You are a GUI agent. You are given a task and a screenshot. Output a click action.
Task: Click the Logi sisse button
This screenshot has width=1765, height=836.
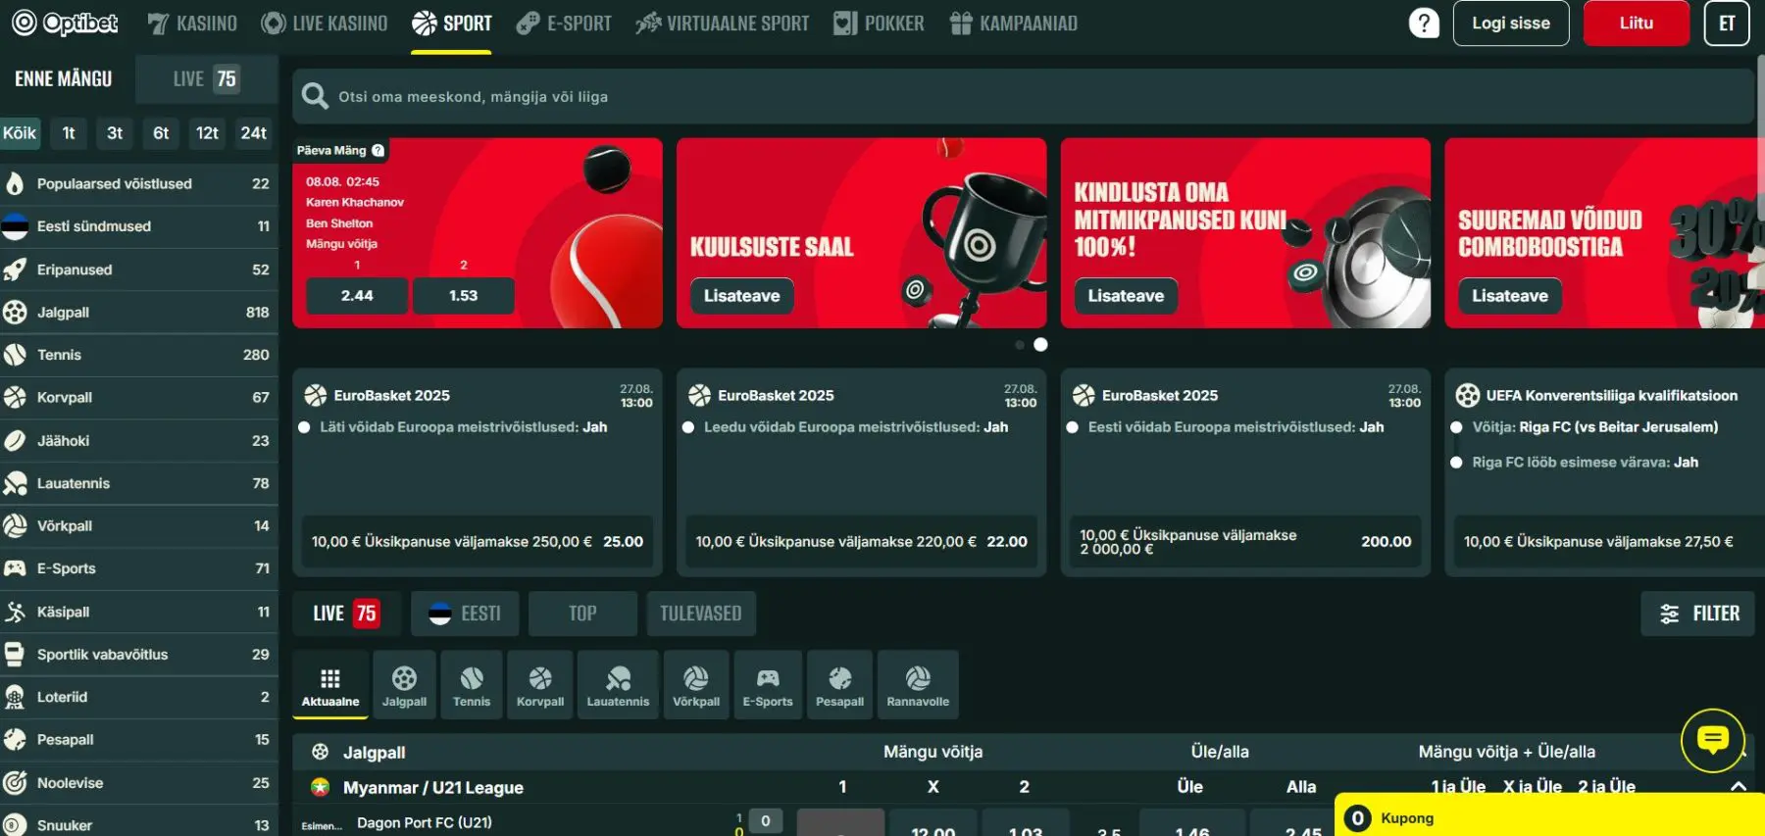click(1511, 24)
